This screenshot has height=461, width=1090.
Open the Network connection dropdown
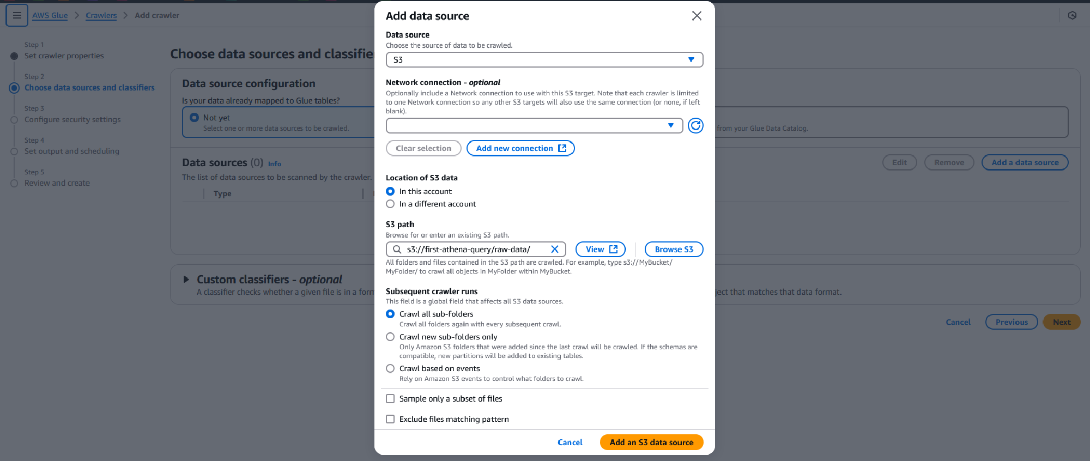tap(534, 125)
